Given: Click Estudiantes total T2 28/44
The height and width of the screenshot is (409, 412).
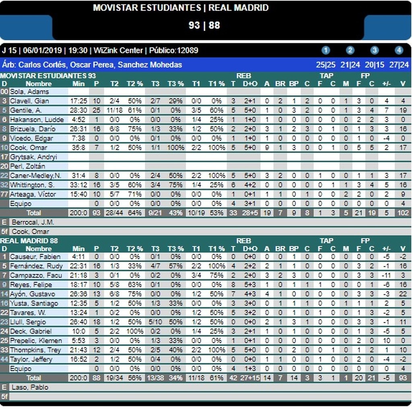Looking at the screenshot, I should (114, 213).
